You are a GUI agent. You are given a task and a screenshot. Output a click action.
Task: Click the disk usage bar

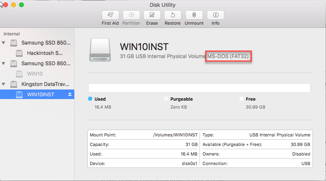pyautogui.click(x=199, y=88)
